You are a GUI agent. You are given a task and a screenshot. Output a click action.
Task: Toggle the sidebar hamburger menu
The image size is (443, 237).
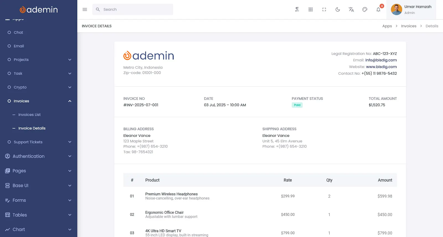point(85,9)
